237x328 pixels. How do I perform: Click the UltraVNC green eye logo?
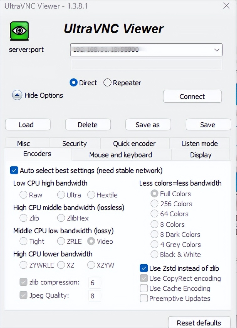pyautogui.click(x=19, y=31)
